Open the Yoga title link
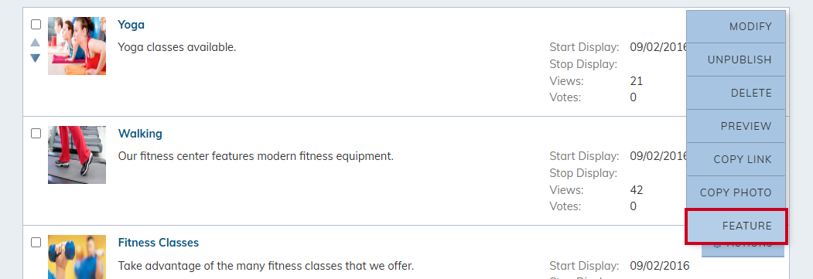The image size is (813, 279). (132, 25)
